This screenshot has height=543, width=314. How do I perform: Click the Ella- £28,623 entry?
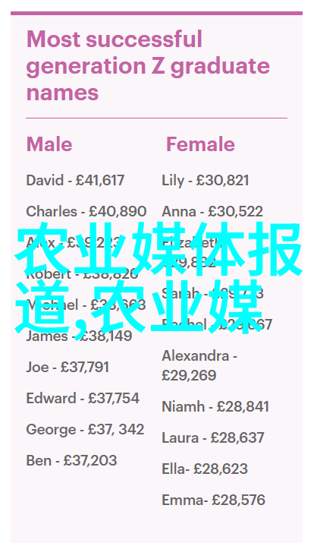[x=205, y=469]
